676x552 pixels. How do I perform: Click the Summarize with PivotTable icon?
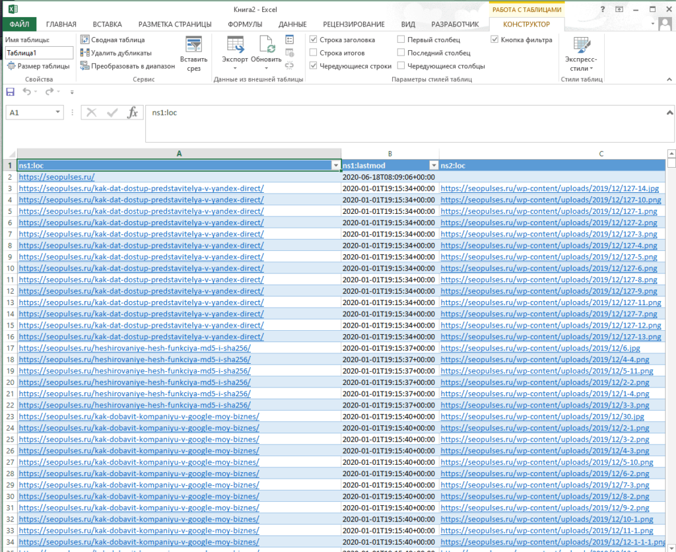click(85, 40)
